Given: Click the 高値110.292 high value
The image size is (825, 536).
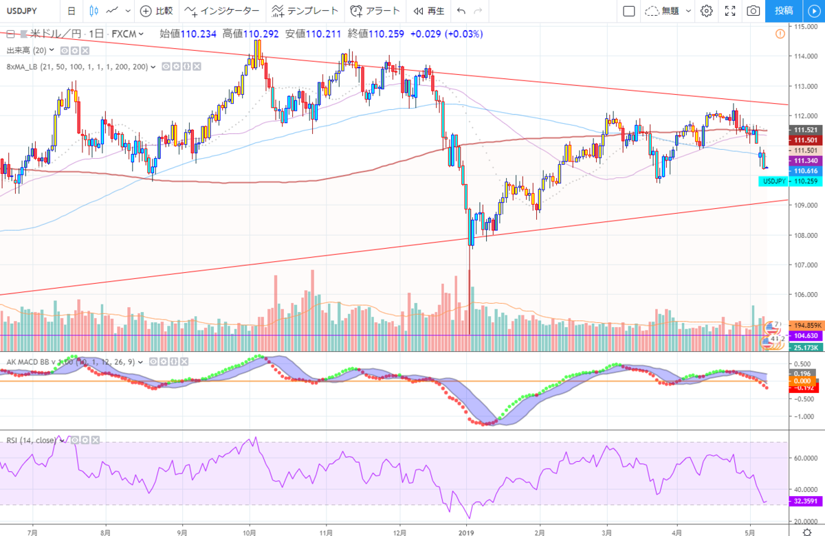Looking at the screenshot, I should 251,34.
